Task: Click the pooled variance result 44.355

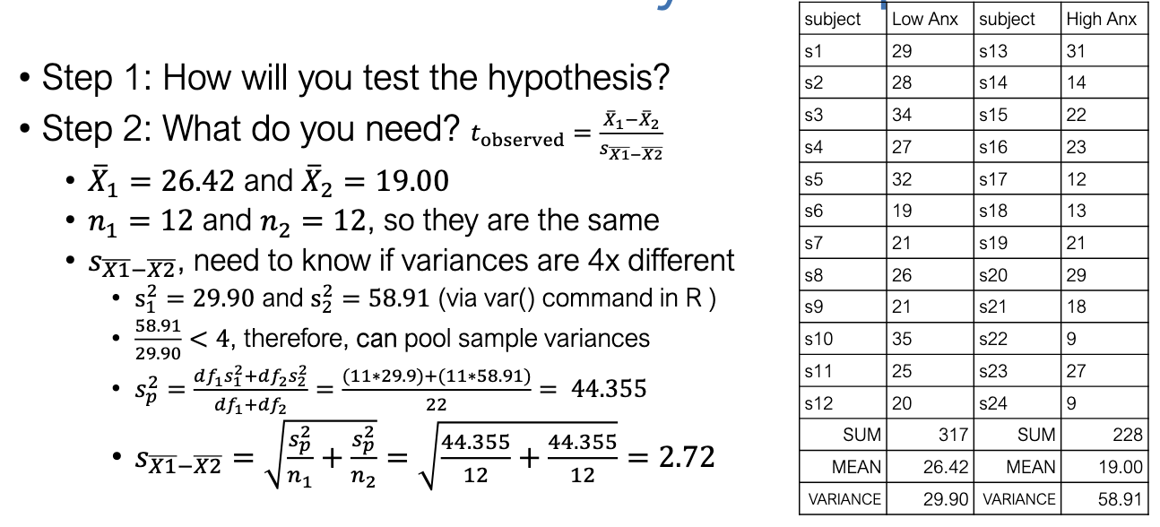Action: coord(610,390)
